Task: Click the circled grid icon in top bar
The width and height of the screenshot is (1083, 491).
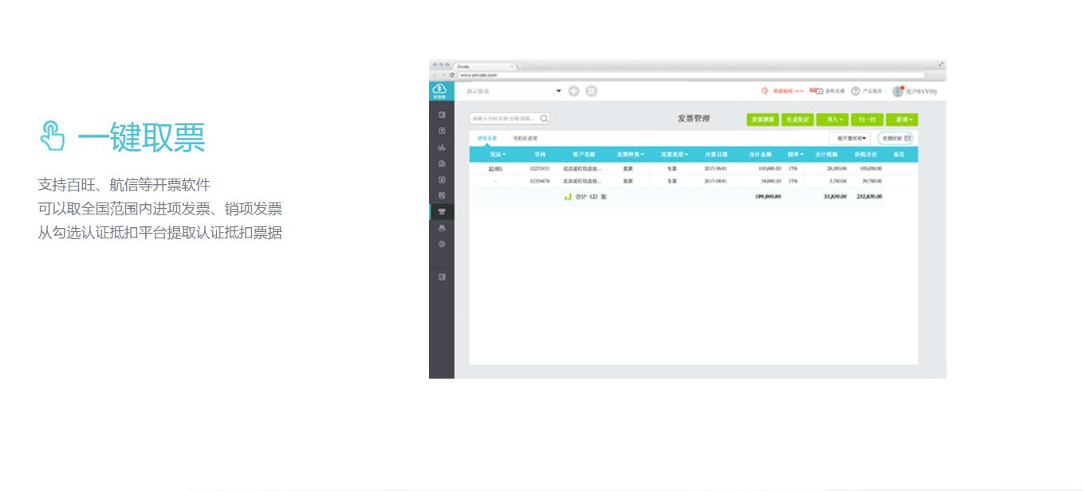Action: [x=591, y=91]
